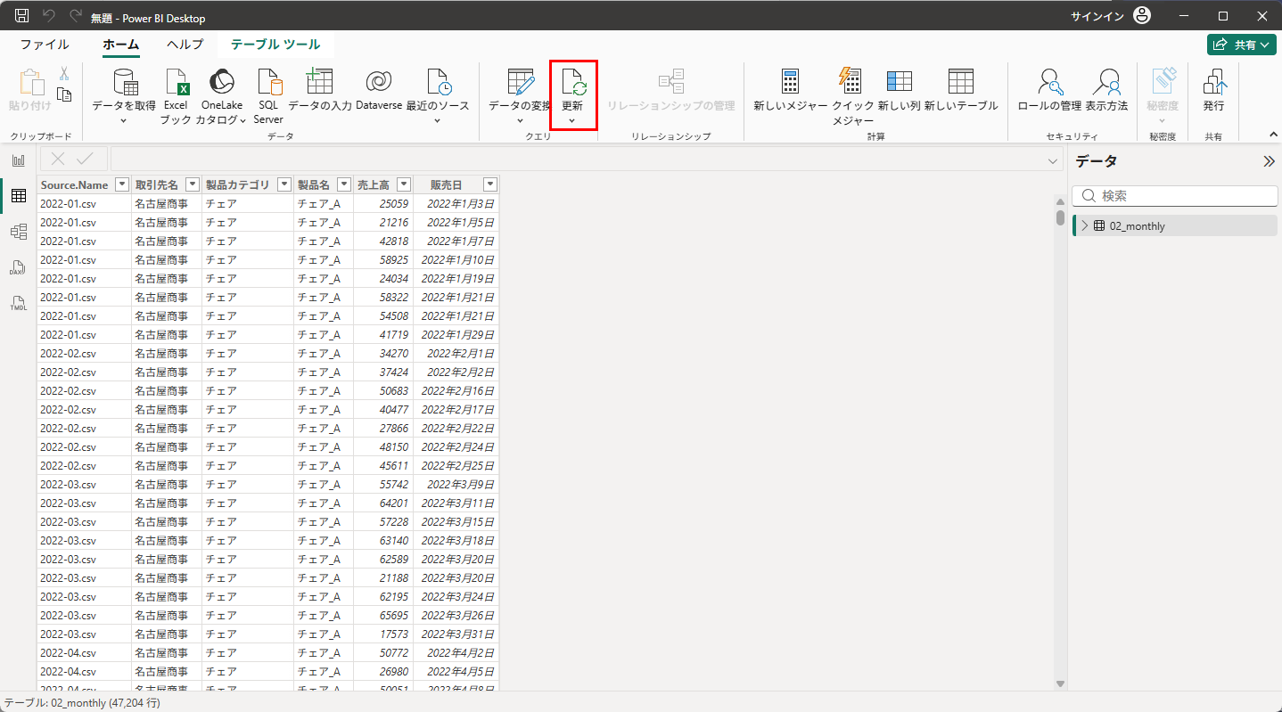The width and height of the screenshot is (1282, 712).
Task: Click the table's vertical scrollbar thumb
Action: coord(1060,217)
